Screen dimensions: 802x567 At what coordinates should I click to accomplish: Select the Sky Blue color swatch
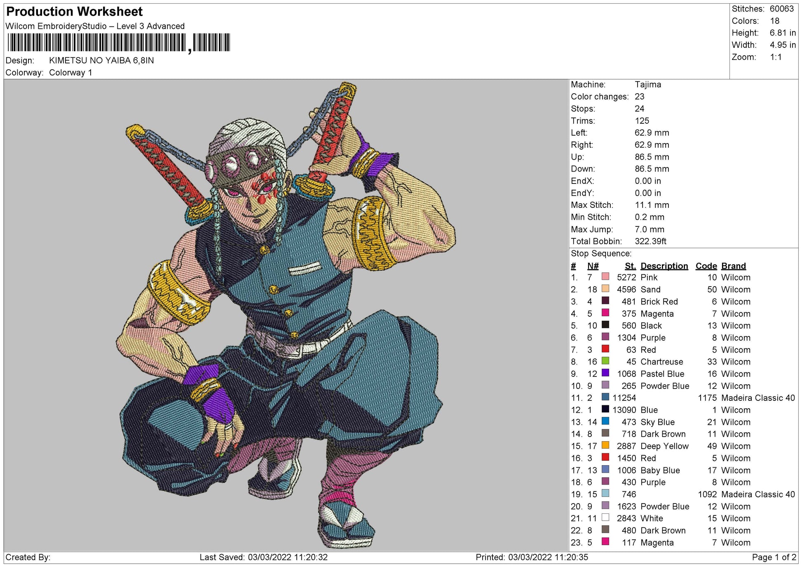click(x=605, y=421)
